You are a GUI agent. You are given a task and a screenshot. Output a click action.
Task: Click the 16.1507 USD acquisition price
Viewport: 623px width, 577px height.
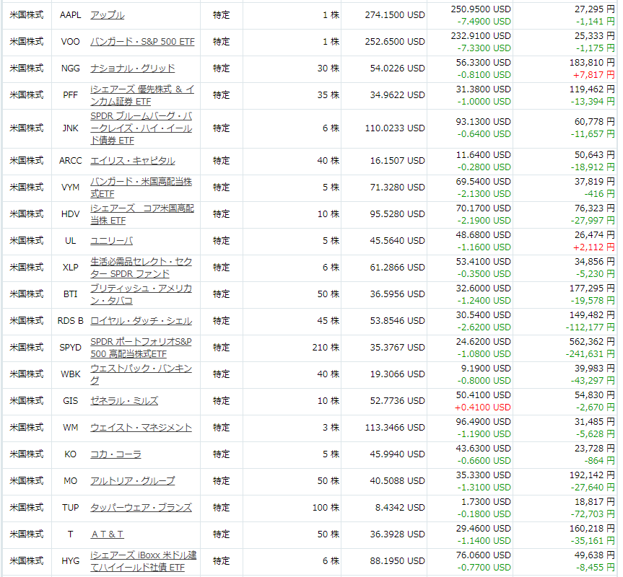pos(397,161)
